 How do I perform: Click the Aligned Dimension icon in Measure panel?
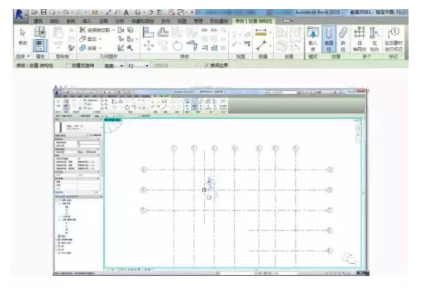pyautogui.click(x=261, y=32)
